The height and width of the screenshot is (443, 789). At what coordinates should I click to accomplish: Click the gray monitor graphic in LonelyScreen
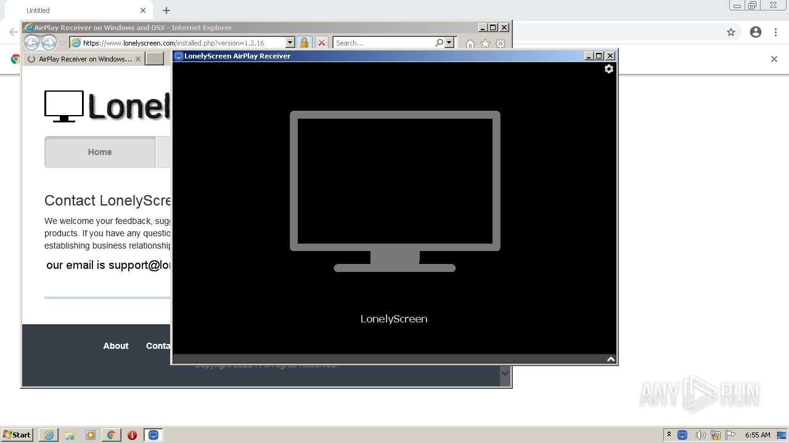(x=394, y=191)
